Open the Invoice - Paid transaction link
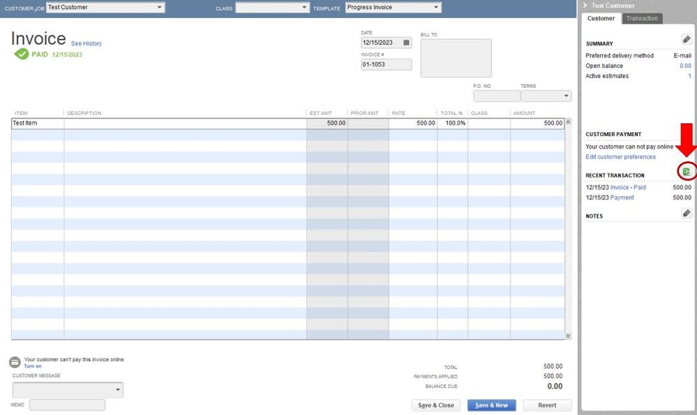The height and width of the screenshot is (415, 697). point(628,188)
